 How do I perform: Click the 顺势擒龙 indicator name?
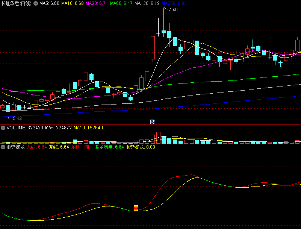[15, 147]
